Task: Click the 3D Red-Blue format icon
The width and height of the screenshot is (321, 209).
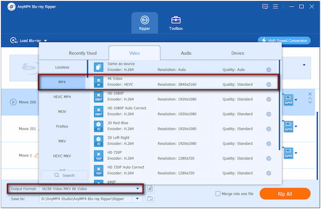Action: pyautogui.click(x=98, y=126)
